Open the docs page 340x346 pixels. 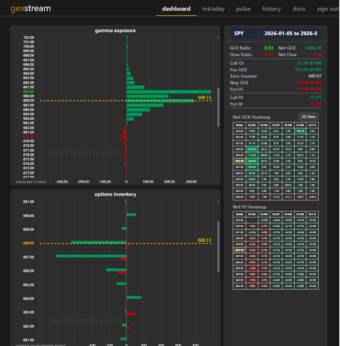(299, 9)
